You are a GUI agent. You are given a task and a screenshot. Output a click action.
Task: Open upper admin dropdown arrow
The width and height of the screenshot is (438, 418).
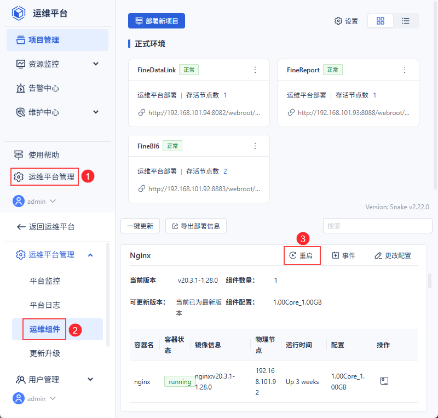[x=53, y=201]
